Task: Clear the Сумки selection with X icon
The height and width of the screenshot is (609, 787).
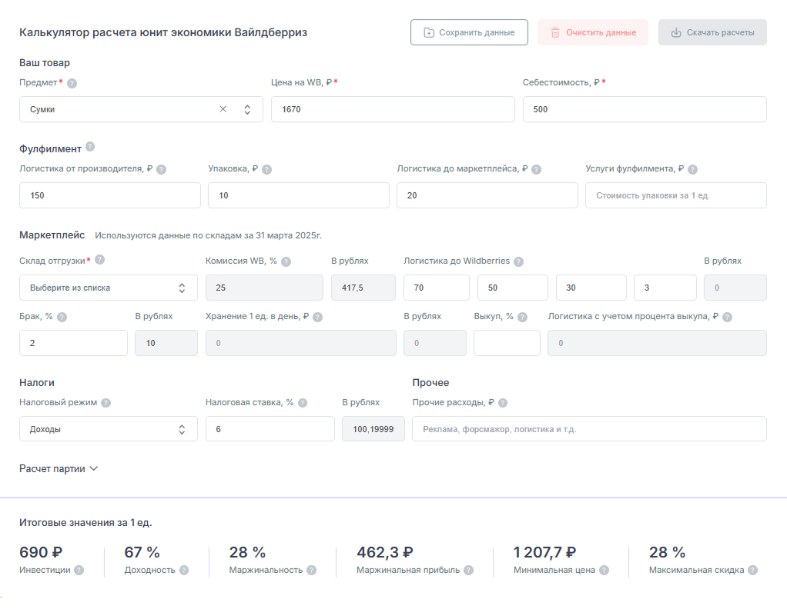Action: [223, 109]
